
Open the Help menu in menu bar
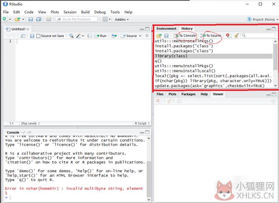click(x=128, y=12)
